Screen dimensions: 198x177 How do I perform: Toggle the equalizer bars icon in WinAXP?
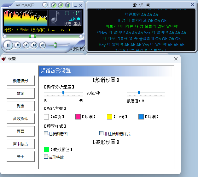pyautogui.click(x=61, y=5)
